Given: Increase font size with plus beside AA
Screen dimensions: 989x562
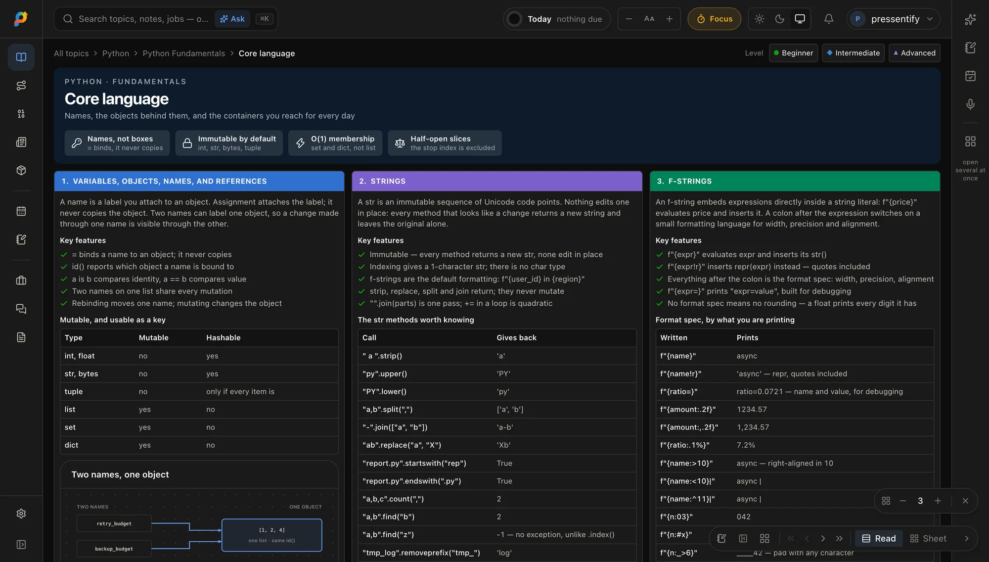Looking at the screenshot, I should pyautogui.click(x=669, y=19).
